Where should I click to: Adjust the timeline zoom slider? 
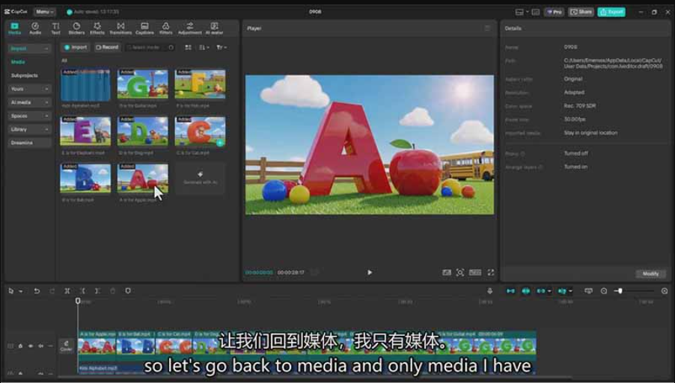tap(620, 290)
